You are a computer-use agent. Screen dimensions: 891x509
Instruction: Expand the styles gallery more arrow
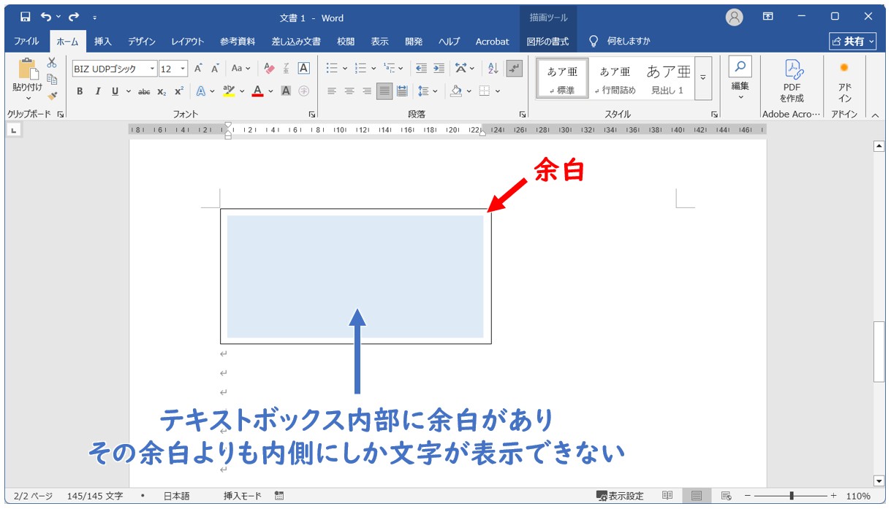point(703,77)
